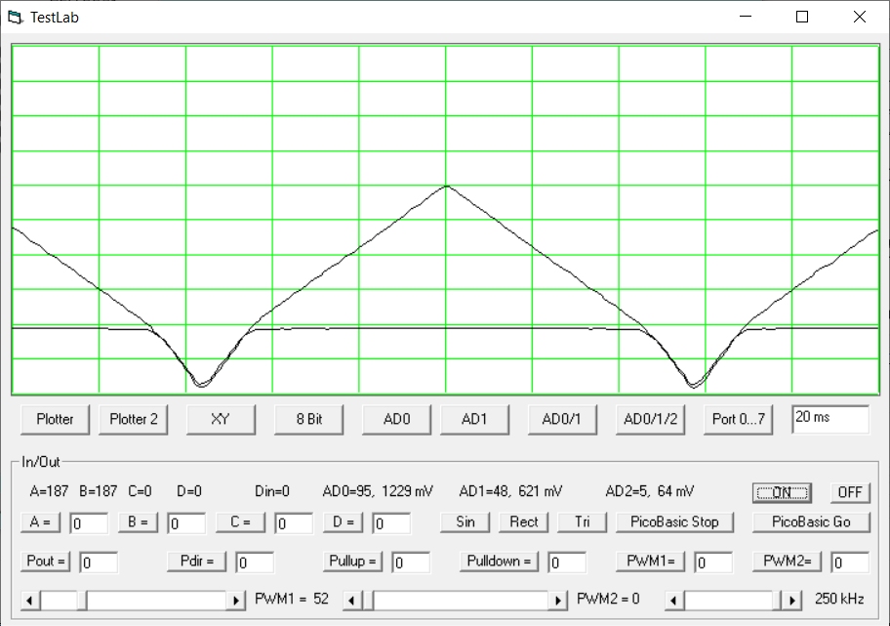Click the Pullup value input field
Image resolution: width=890 pixels, height=626 pixels.
click(x=411, y=563)
